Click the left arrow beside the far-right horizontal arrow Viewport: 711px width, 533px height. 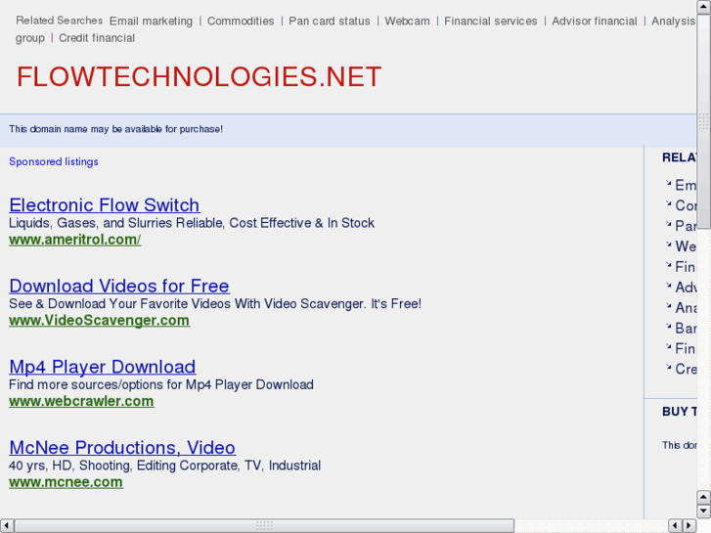click(675, 526)
